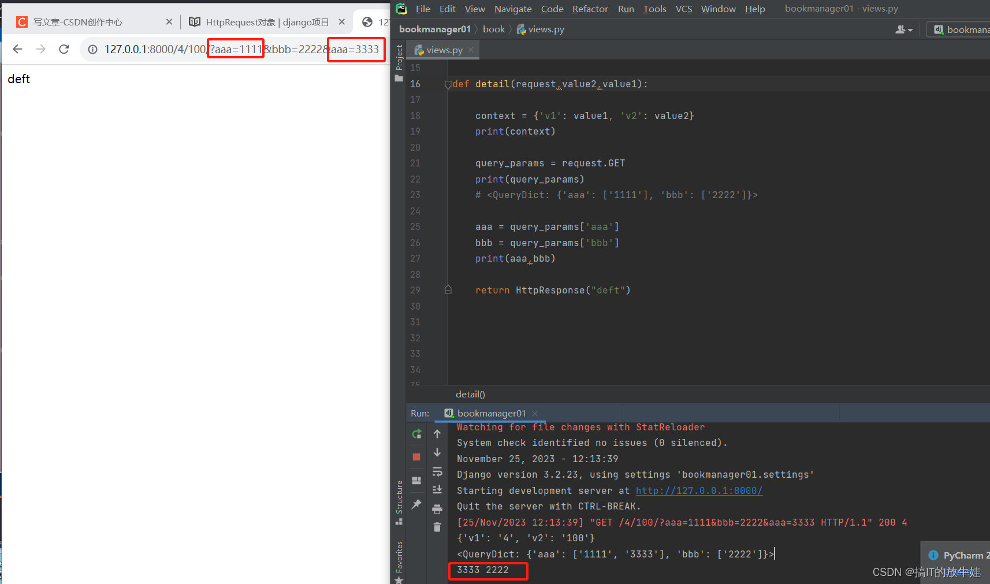Open PyCharm File menu

click(x=423, y=9)
